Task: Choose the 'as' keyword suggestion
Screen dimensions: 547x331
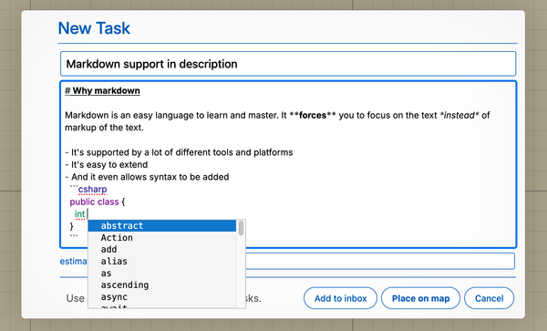Action: pyautogui.click(x=162, y=274)
